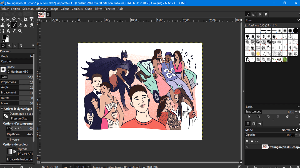This screenshot has height=168, width=300.
Task: Select the Crop tool
Action: [x=26, y=19]
